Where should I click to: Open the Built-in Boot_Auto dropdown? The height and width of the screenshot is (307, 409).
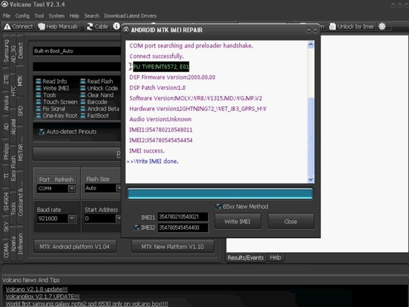[77, 51]
